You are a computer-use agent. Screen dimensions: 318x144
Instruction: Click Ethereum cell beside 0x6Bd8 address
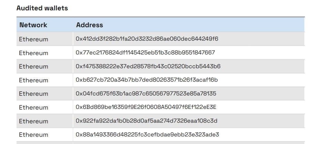pyautogui.click(x=33, y=107)
